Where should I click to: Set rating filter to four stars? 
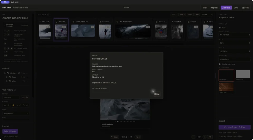point(23,105)
